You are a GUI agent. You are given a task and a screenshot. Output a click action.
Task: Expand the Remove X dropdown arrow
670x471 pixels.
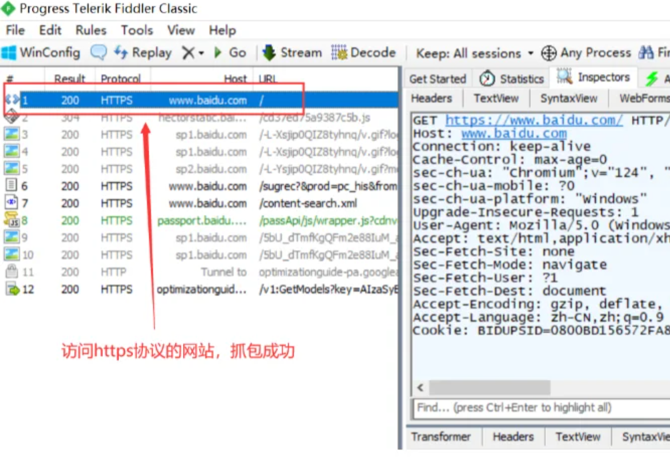(201, 53)
